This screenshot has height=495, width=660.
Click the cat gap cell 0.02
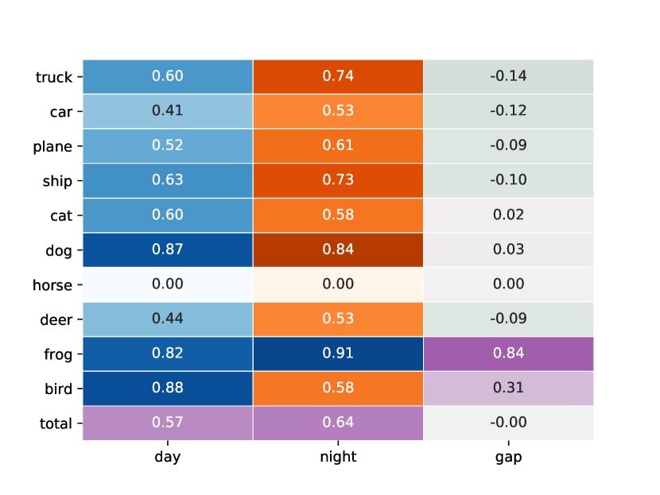click(508, 215)
